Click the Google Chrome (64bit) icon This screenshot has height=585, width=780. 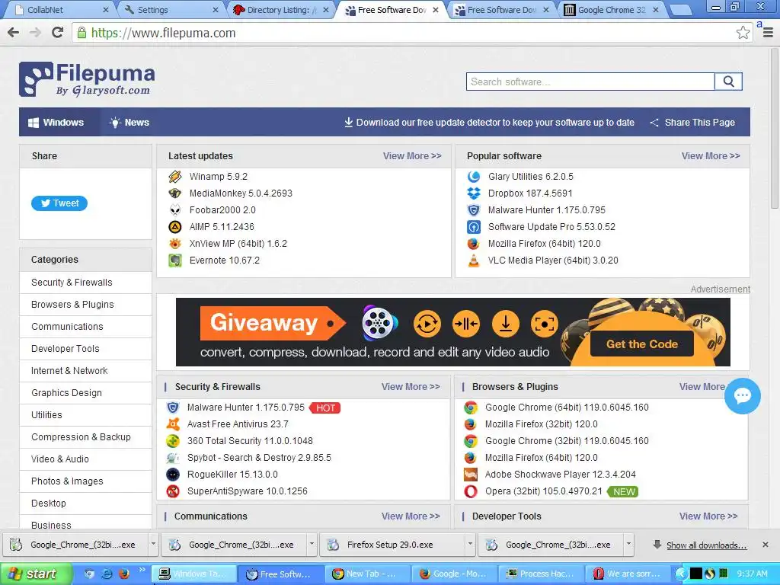tap(471, 408)
